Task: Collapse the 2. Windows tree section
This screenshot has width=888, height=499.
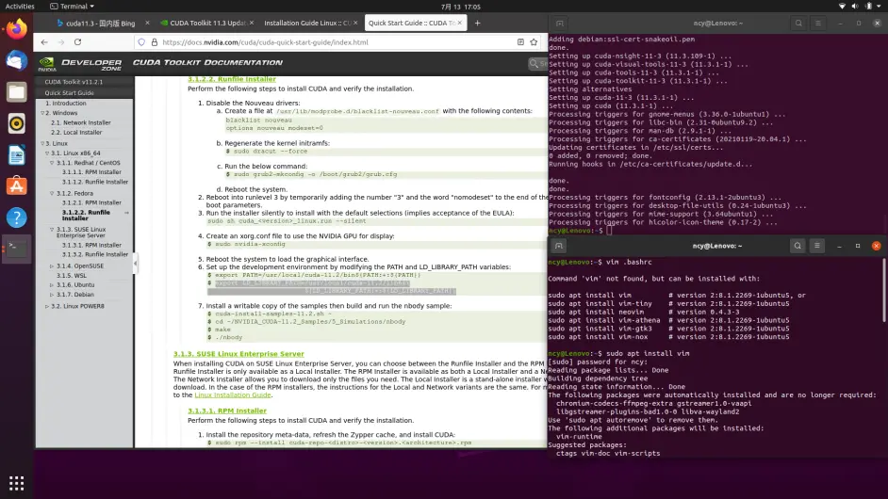Action: pos(42,113)
